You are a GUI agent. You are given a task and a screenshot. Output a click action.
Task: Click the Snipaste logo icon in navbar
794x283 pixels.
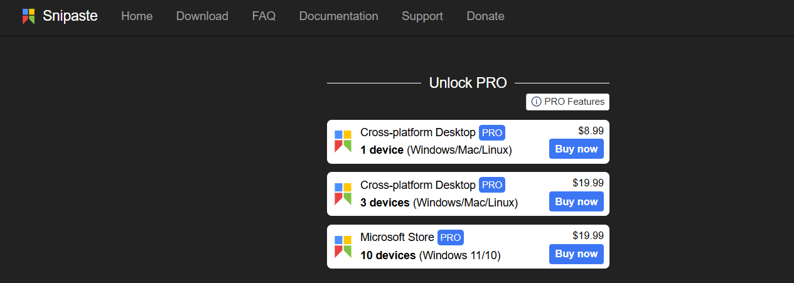pyautogui.click(x=28, y=16)
